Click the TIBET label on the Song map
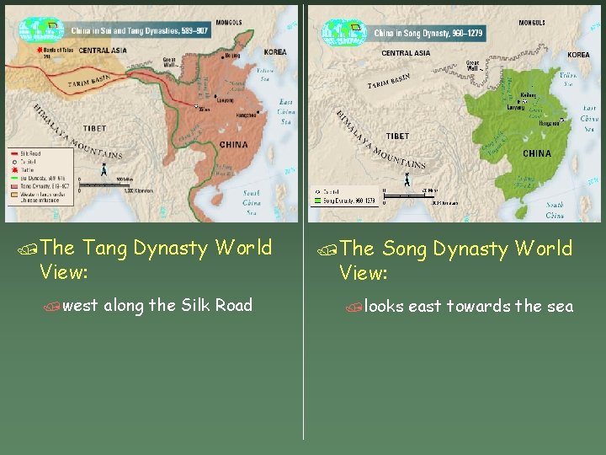The height and width of the screenshot is (455, 606). [397, 136]
